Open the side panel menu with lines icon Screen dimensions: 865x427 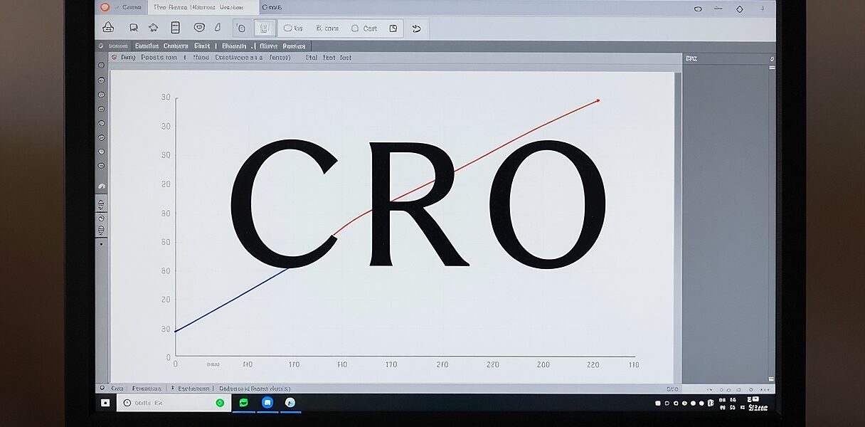click(772, 66)
